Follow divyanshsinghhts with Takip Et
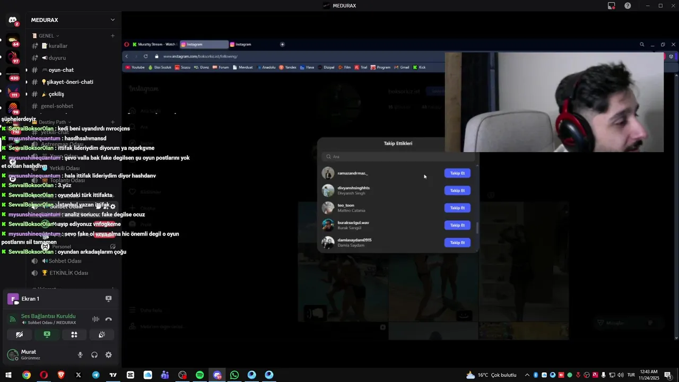 click(457, 190)
